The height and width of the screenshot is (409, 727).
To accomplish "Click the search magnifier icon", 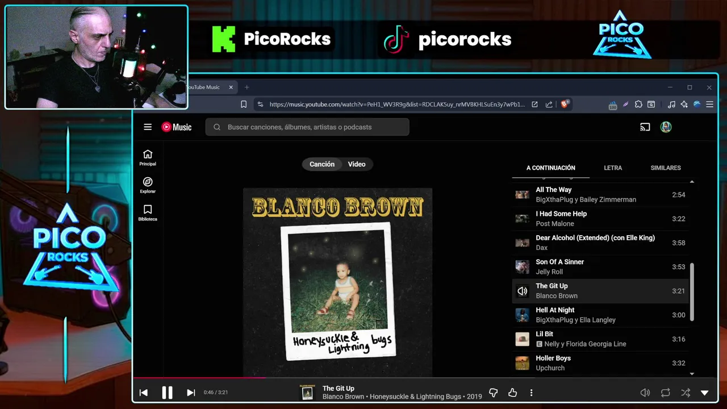I will 217,127.
